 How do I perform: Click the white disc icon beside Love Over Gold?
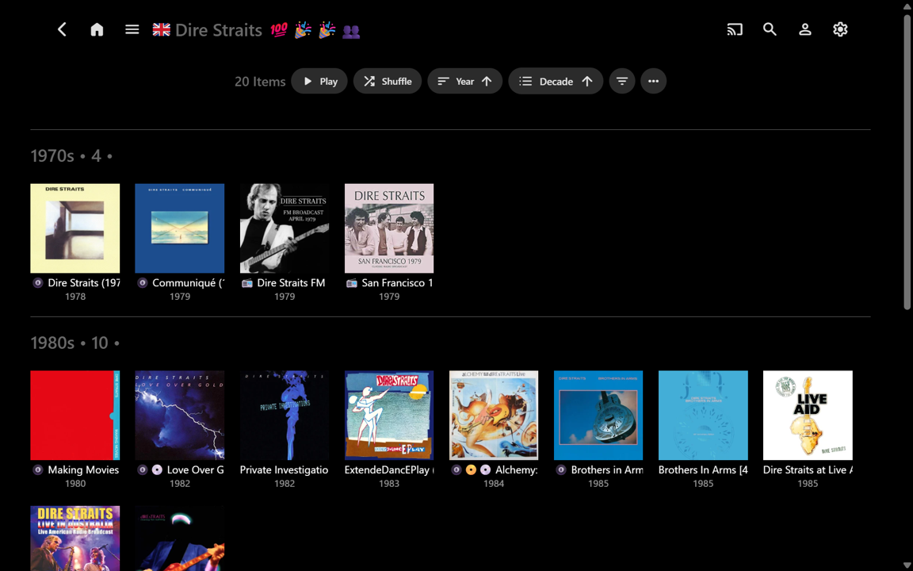[157, 470]
